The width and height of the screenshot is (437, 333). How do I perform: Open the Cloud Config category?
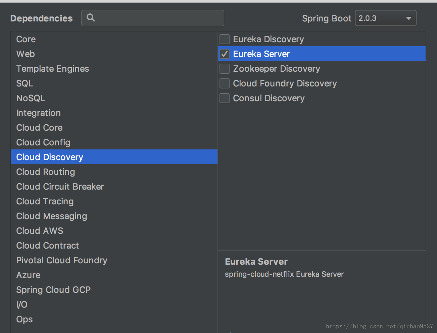[114, 142]
